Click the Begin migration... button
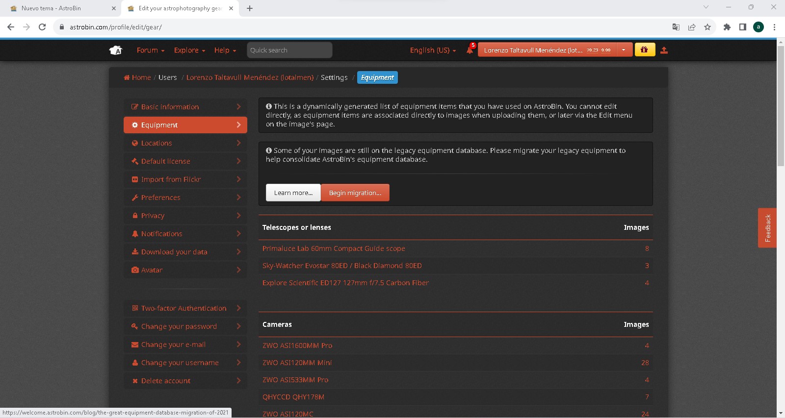The image size is (785, 418). point(355,193)
